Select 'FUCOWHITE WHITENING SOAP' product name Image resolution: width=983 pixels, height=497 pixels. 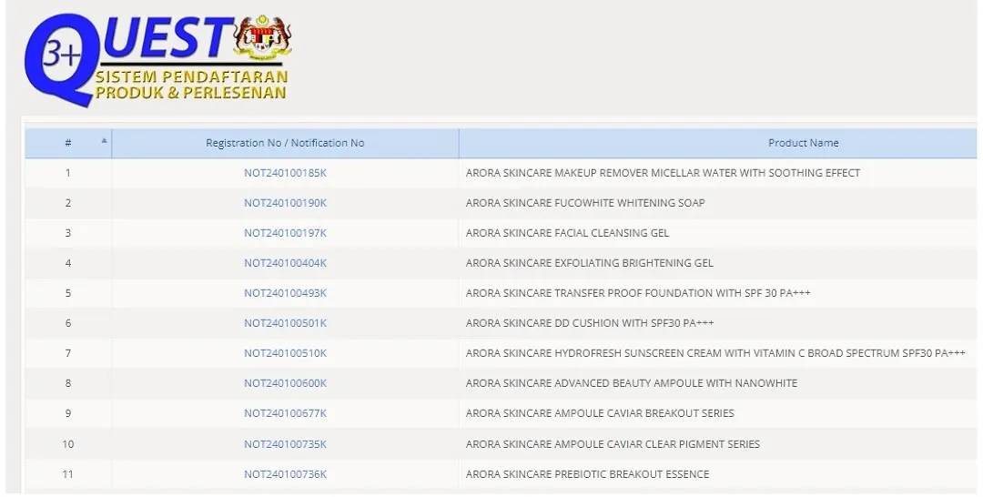[x=585, y=203]
